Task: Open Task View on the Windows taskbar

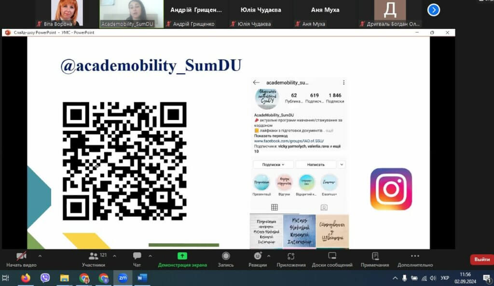Action: coord(6,278)
